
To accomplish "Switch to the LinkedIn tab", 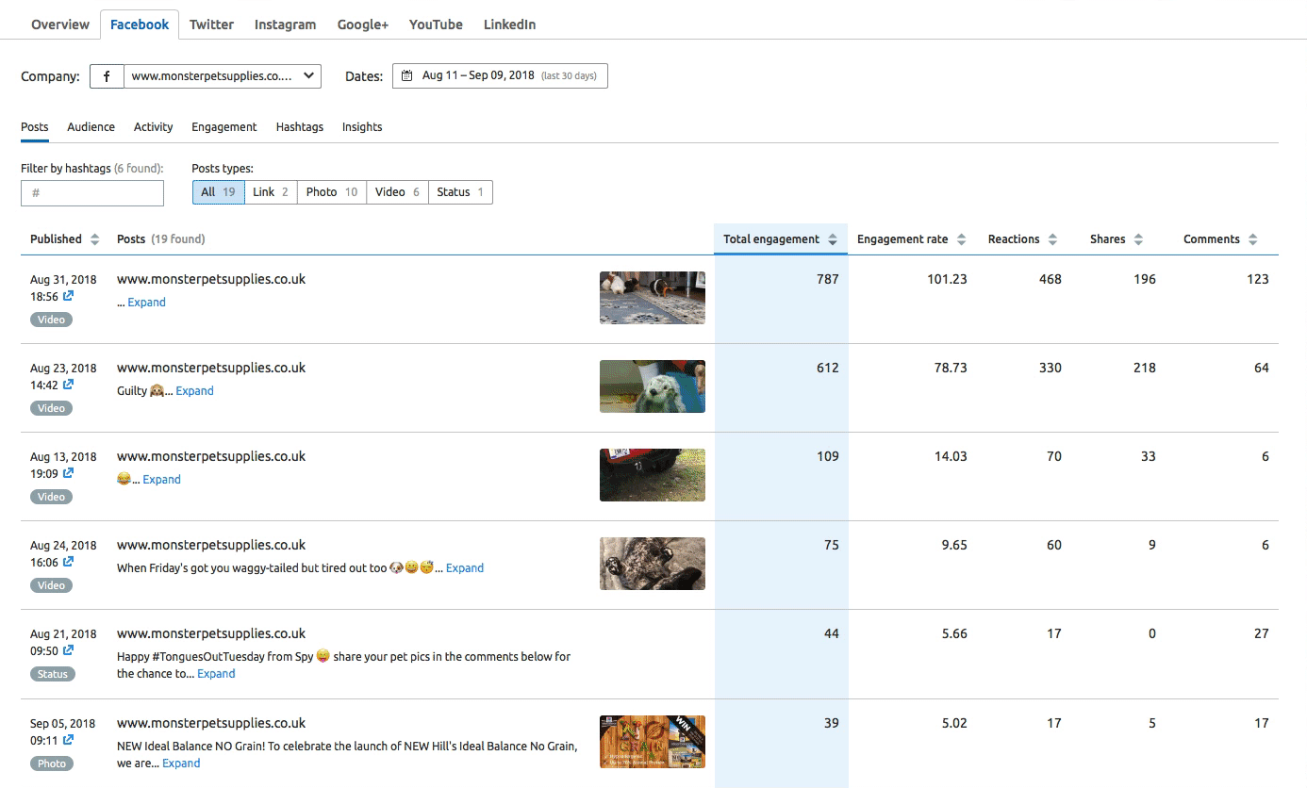I will (509, 25).
